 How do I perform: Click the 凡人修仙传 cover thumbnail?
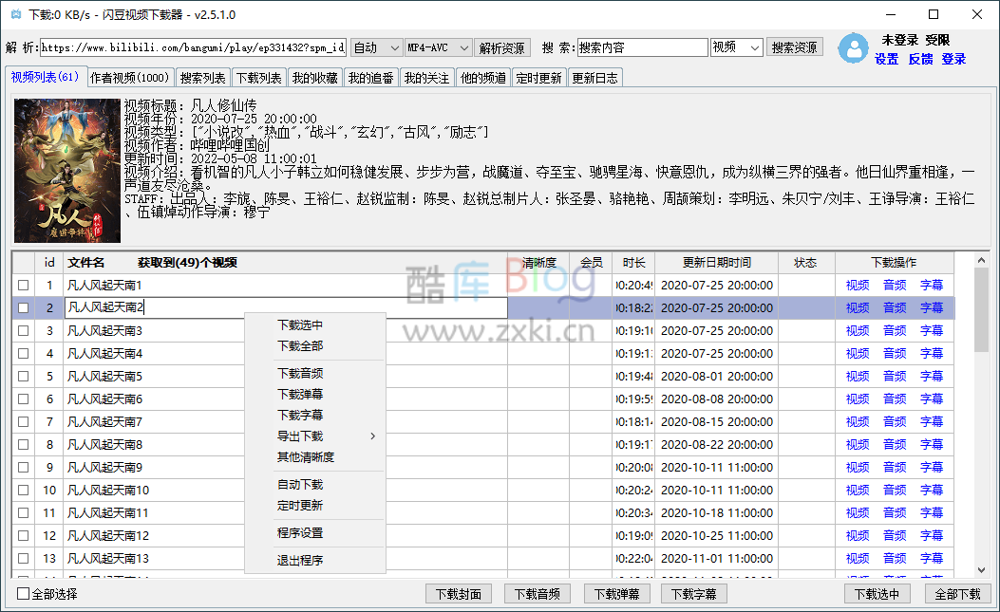click(x=66, y=169)
